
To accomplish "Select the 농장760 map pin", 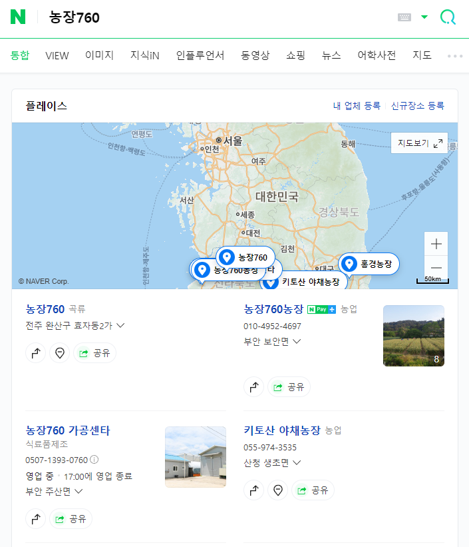I will tap(245, 257).
